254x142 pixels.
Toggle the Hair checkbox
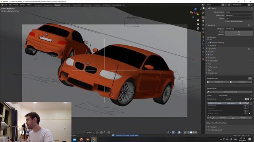click(208, 55)
